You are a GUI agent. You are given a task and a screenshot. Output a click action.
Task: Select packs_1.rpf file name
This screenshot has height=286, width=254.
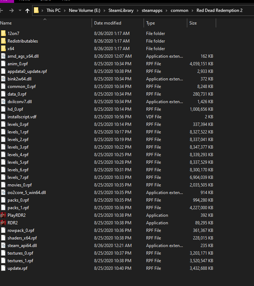pyautogui.click(x=18, y=208)
